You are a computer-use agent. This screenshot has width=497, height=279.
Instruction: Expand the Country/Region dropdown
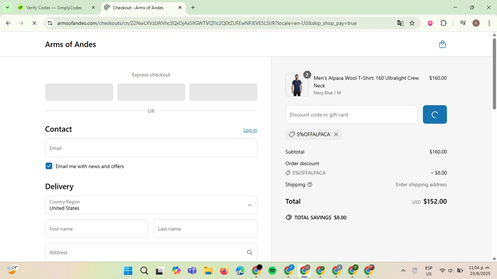click(x=151, y=205)
